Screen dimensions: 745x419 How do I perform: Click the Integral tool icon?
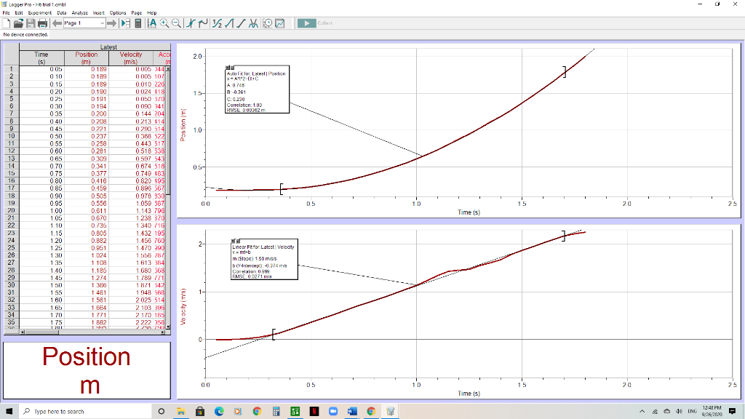point(228,23)
